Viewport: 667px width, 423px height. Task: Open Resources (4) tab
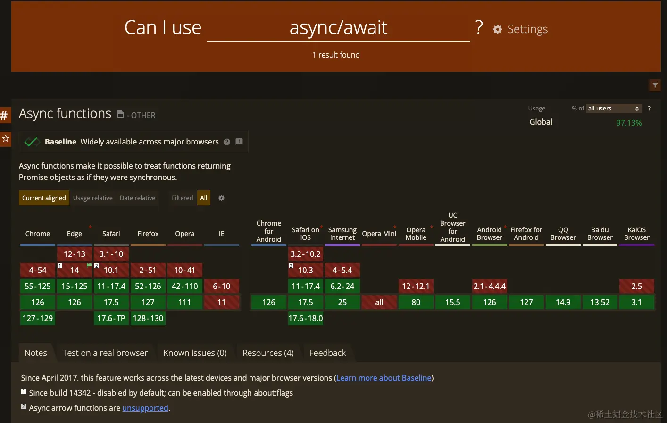click(268, 353)
